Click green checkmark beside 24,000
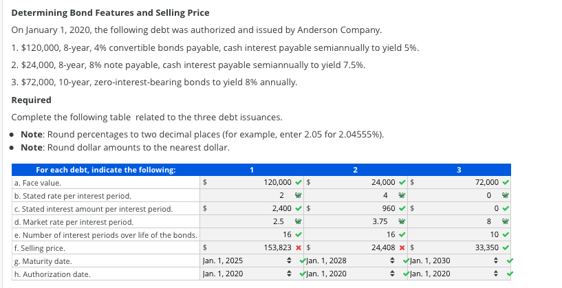This screenshot has width=562, height=288. tap(402, 182)
